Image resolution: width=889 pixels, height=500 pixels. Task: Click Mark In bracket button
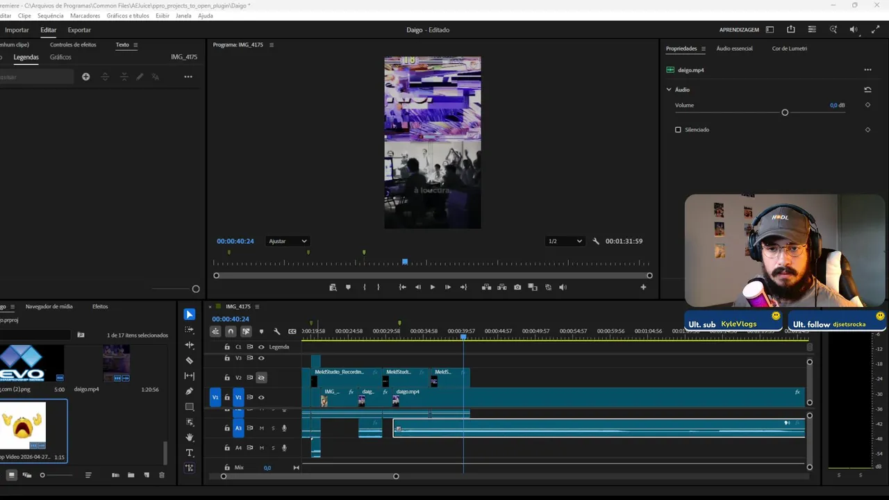(365, 287)
